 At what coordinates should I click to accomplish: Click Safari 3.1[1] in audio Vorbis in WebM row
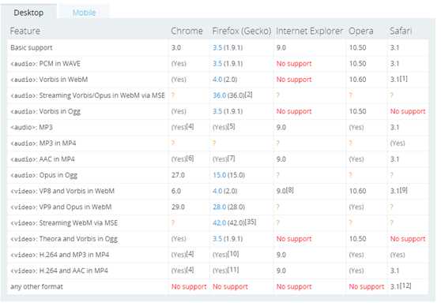coord(399,79)
